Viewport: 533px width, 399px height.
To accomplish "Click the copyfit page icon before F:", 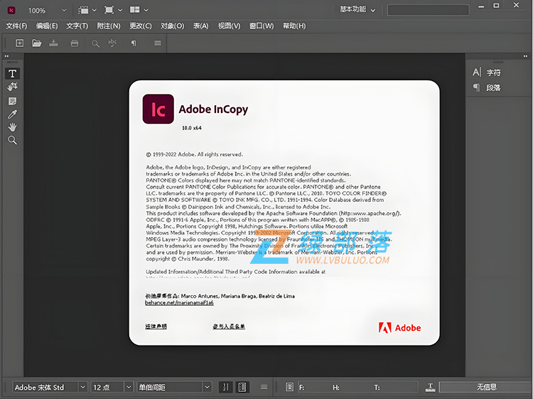I will click(x=290, y=387).
